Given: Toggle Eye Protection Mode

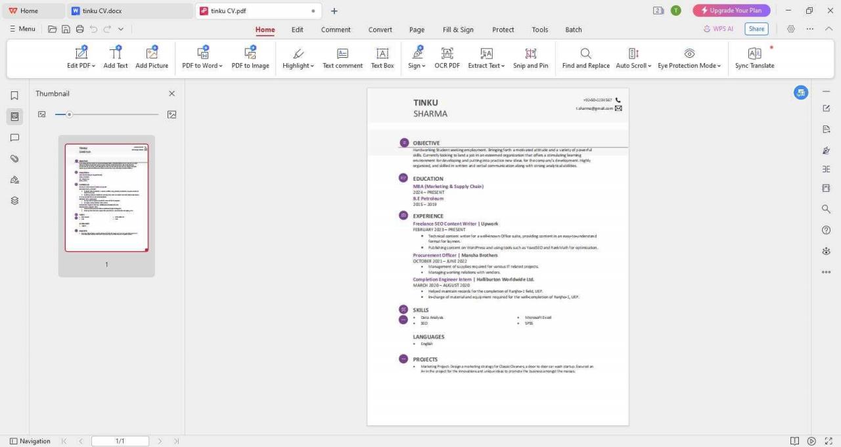Looking at the screenshot, I should coord(689,58).
